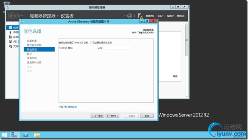Click 隐藏 link in Server Manager panel
This screenshot has height=140, width=248.
[x=175, y=76]
